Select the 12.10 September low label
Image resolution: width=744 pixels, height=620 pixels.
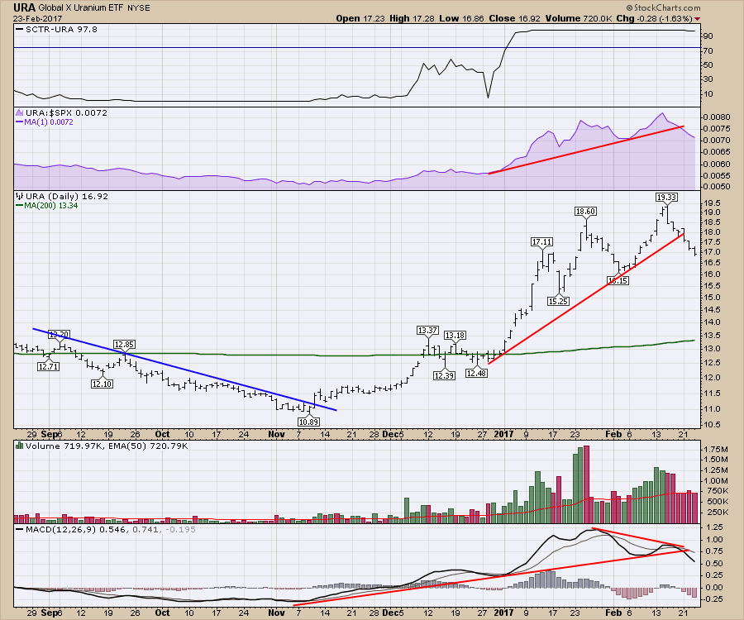(x=102, y=384)
